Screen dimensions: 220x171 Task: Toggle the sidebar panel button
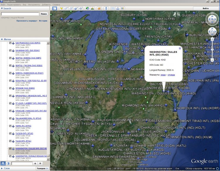[x=55, y=9]
